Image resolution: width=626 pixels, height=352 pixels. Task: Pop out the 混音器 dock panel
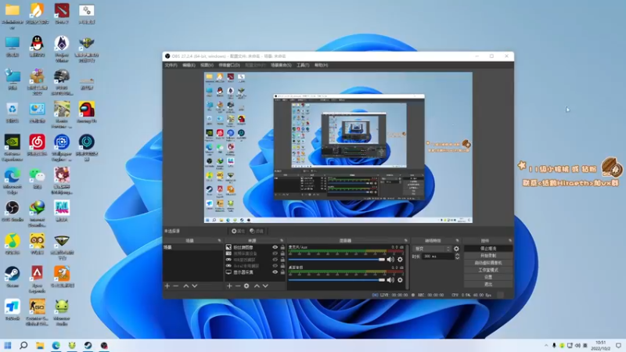[406, 241]
